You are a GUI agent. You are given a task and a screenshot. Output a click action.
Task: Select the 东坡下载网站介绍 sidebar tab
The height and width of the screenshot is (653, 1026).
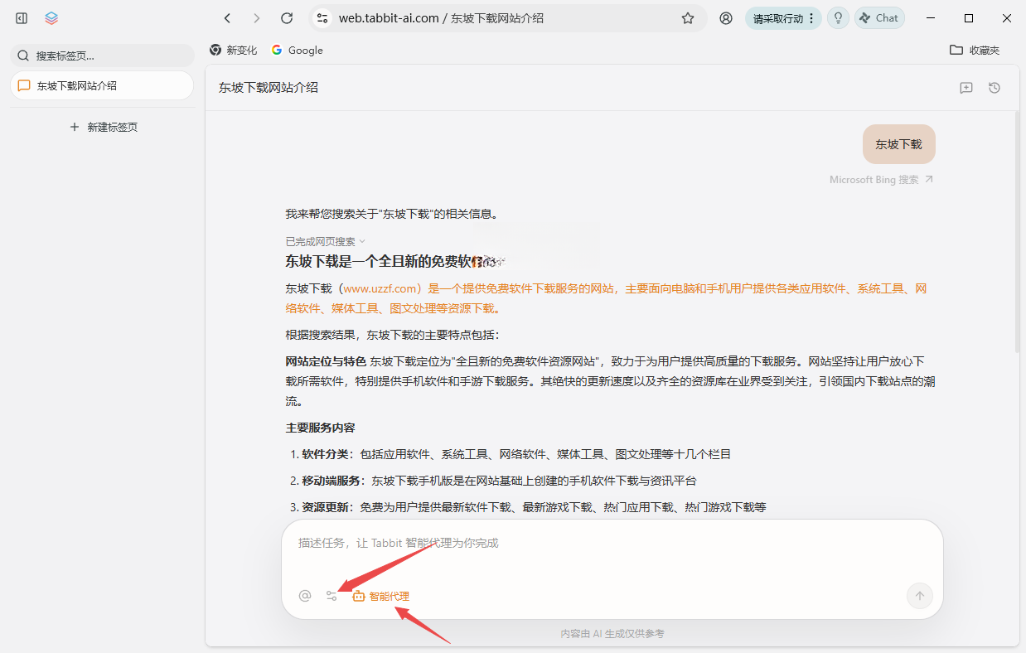102,85
